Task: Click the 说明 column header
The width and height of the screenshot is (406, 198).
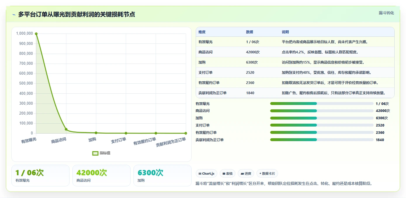Action: (285, 32)
